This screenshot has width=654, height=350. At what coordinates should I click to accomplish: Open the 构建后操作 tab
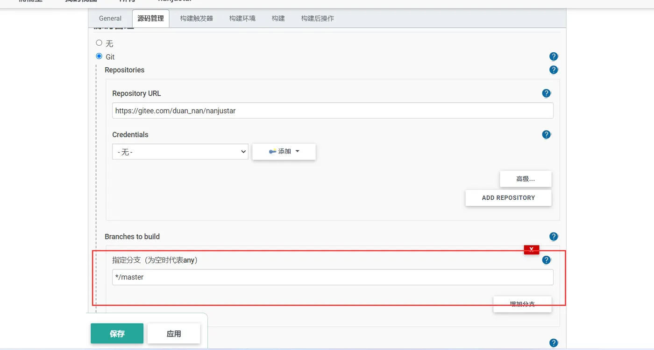318,18
